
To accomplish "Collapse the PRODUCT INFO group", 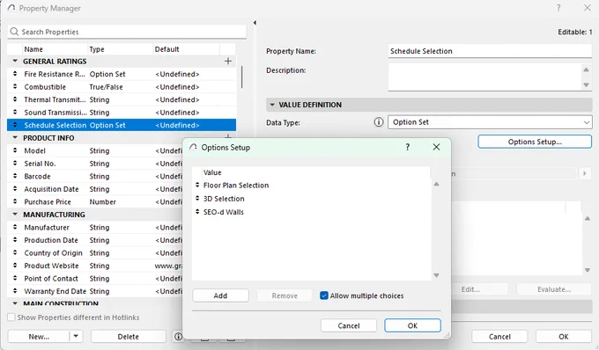I will (x=15, y=137).
